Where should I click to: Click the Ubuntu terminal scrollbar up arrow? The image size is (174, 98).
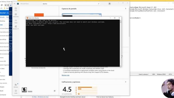[x=121, y=20]
